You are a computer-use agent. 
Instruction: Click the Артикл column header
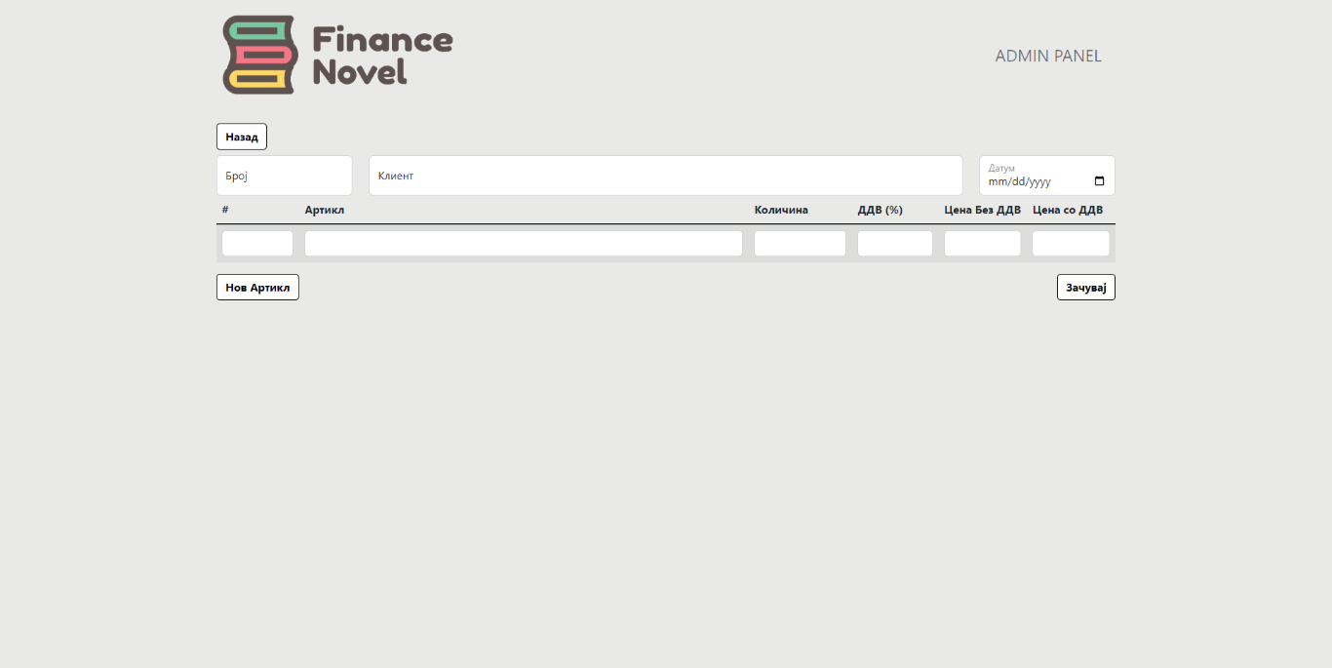[x=325, y=210]
